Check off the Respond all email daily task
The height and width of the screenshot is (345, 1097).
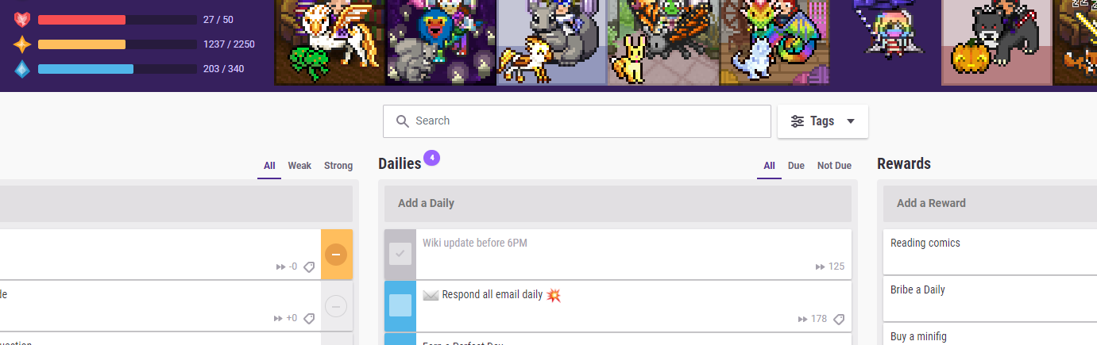(400, 305)
